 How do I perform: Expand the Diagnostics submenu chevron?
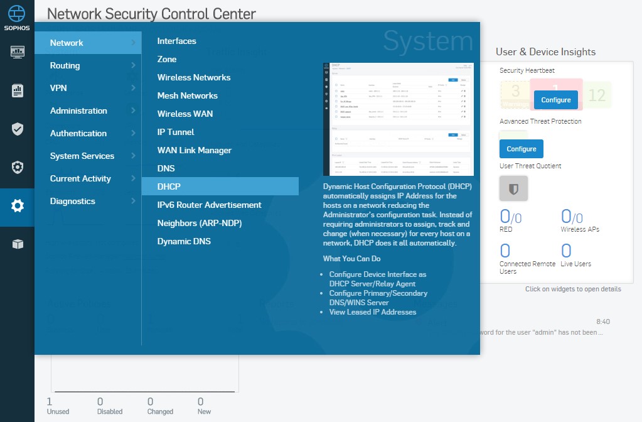pos(133,201)
